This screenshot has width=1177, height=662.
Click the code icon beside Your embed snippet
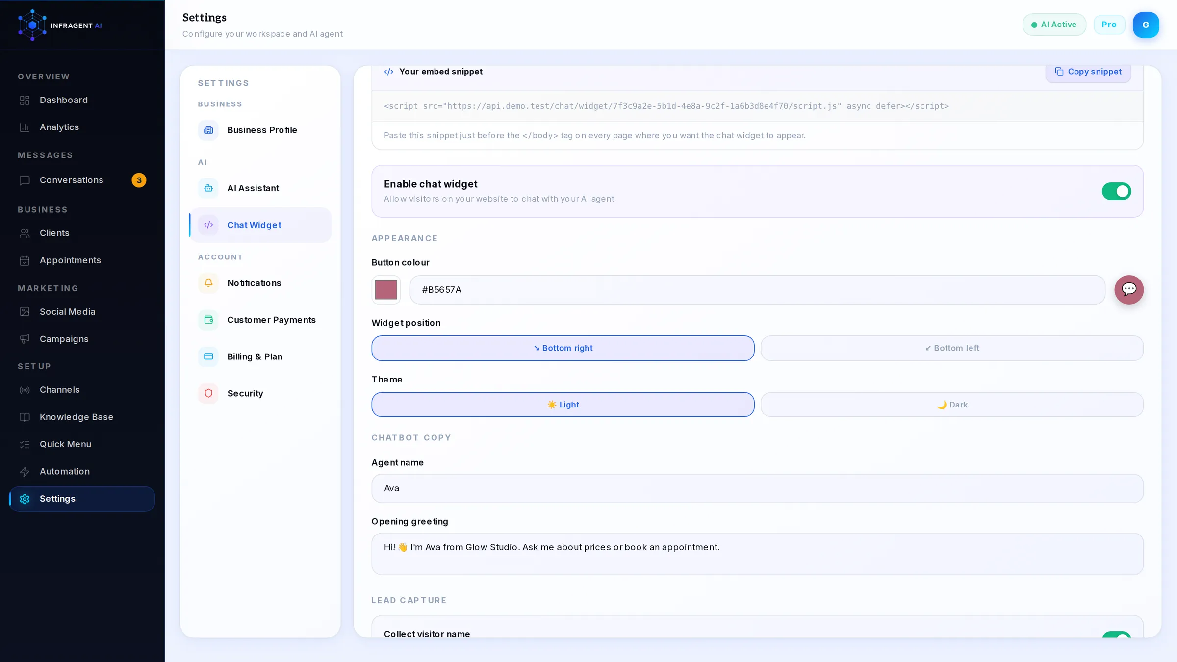389,72
